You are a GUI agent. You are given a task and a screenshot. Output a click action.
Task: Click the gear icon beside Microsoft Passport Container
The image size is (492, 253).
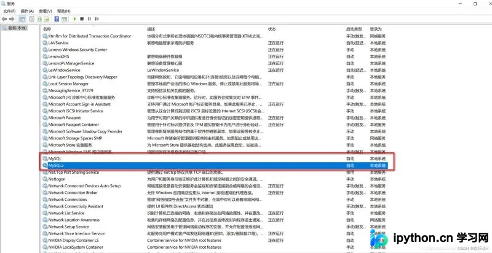pyautogui.click(x=45, y=125)
